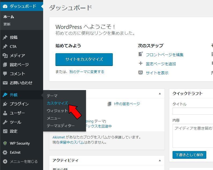Click the media icon beside メディア
213x170 pixels.
click(5, 56)
